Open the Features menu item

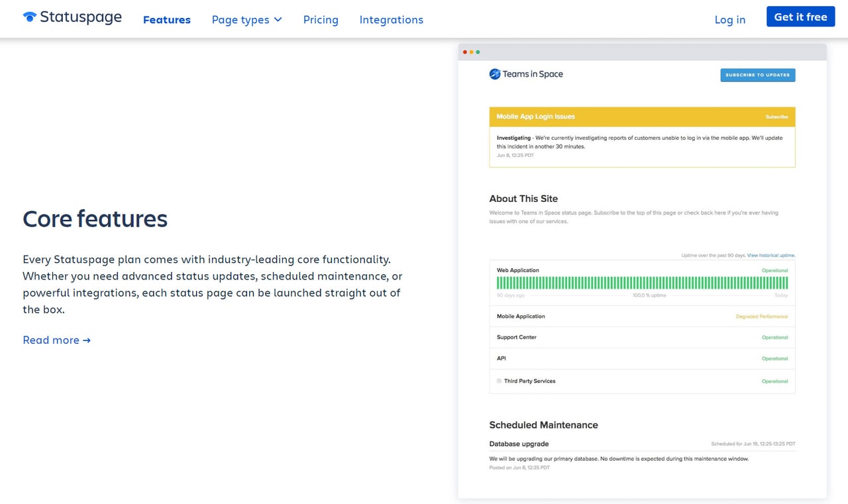[167, 20]
